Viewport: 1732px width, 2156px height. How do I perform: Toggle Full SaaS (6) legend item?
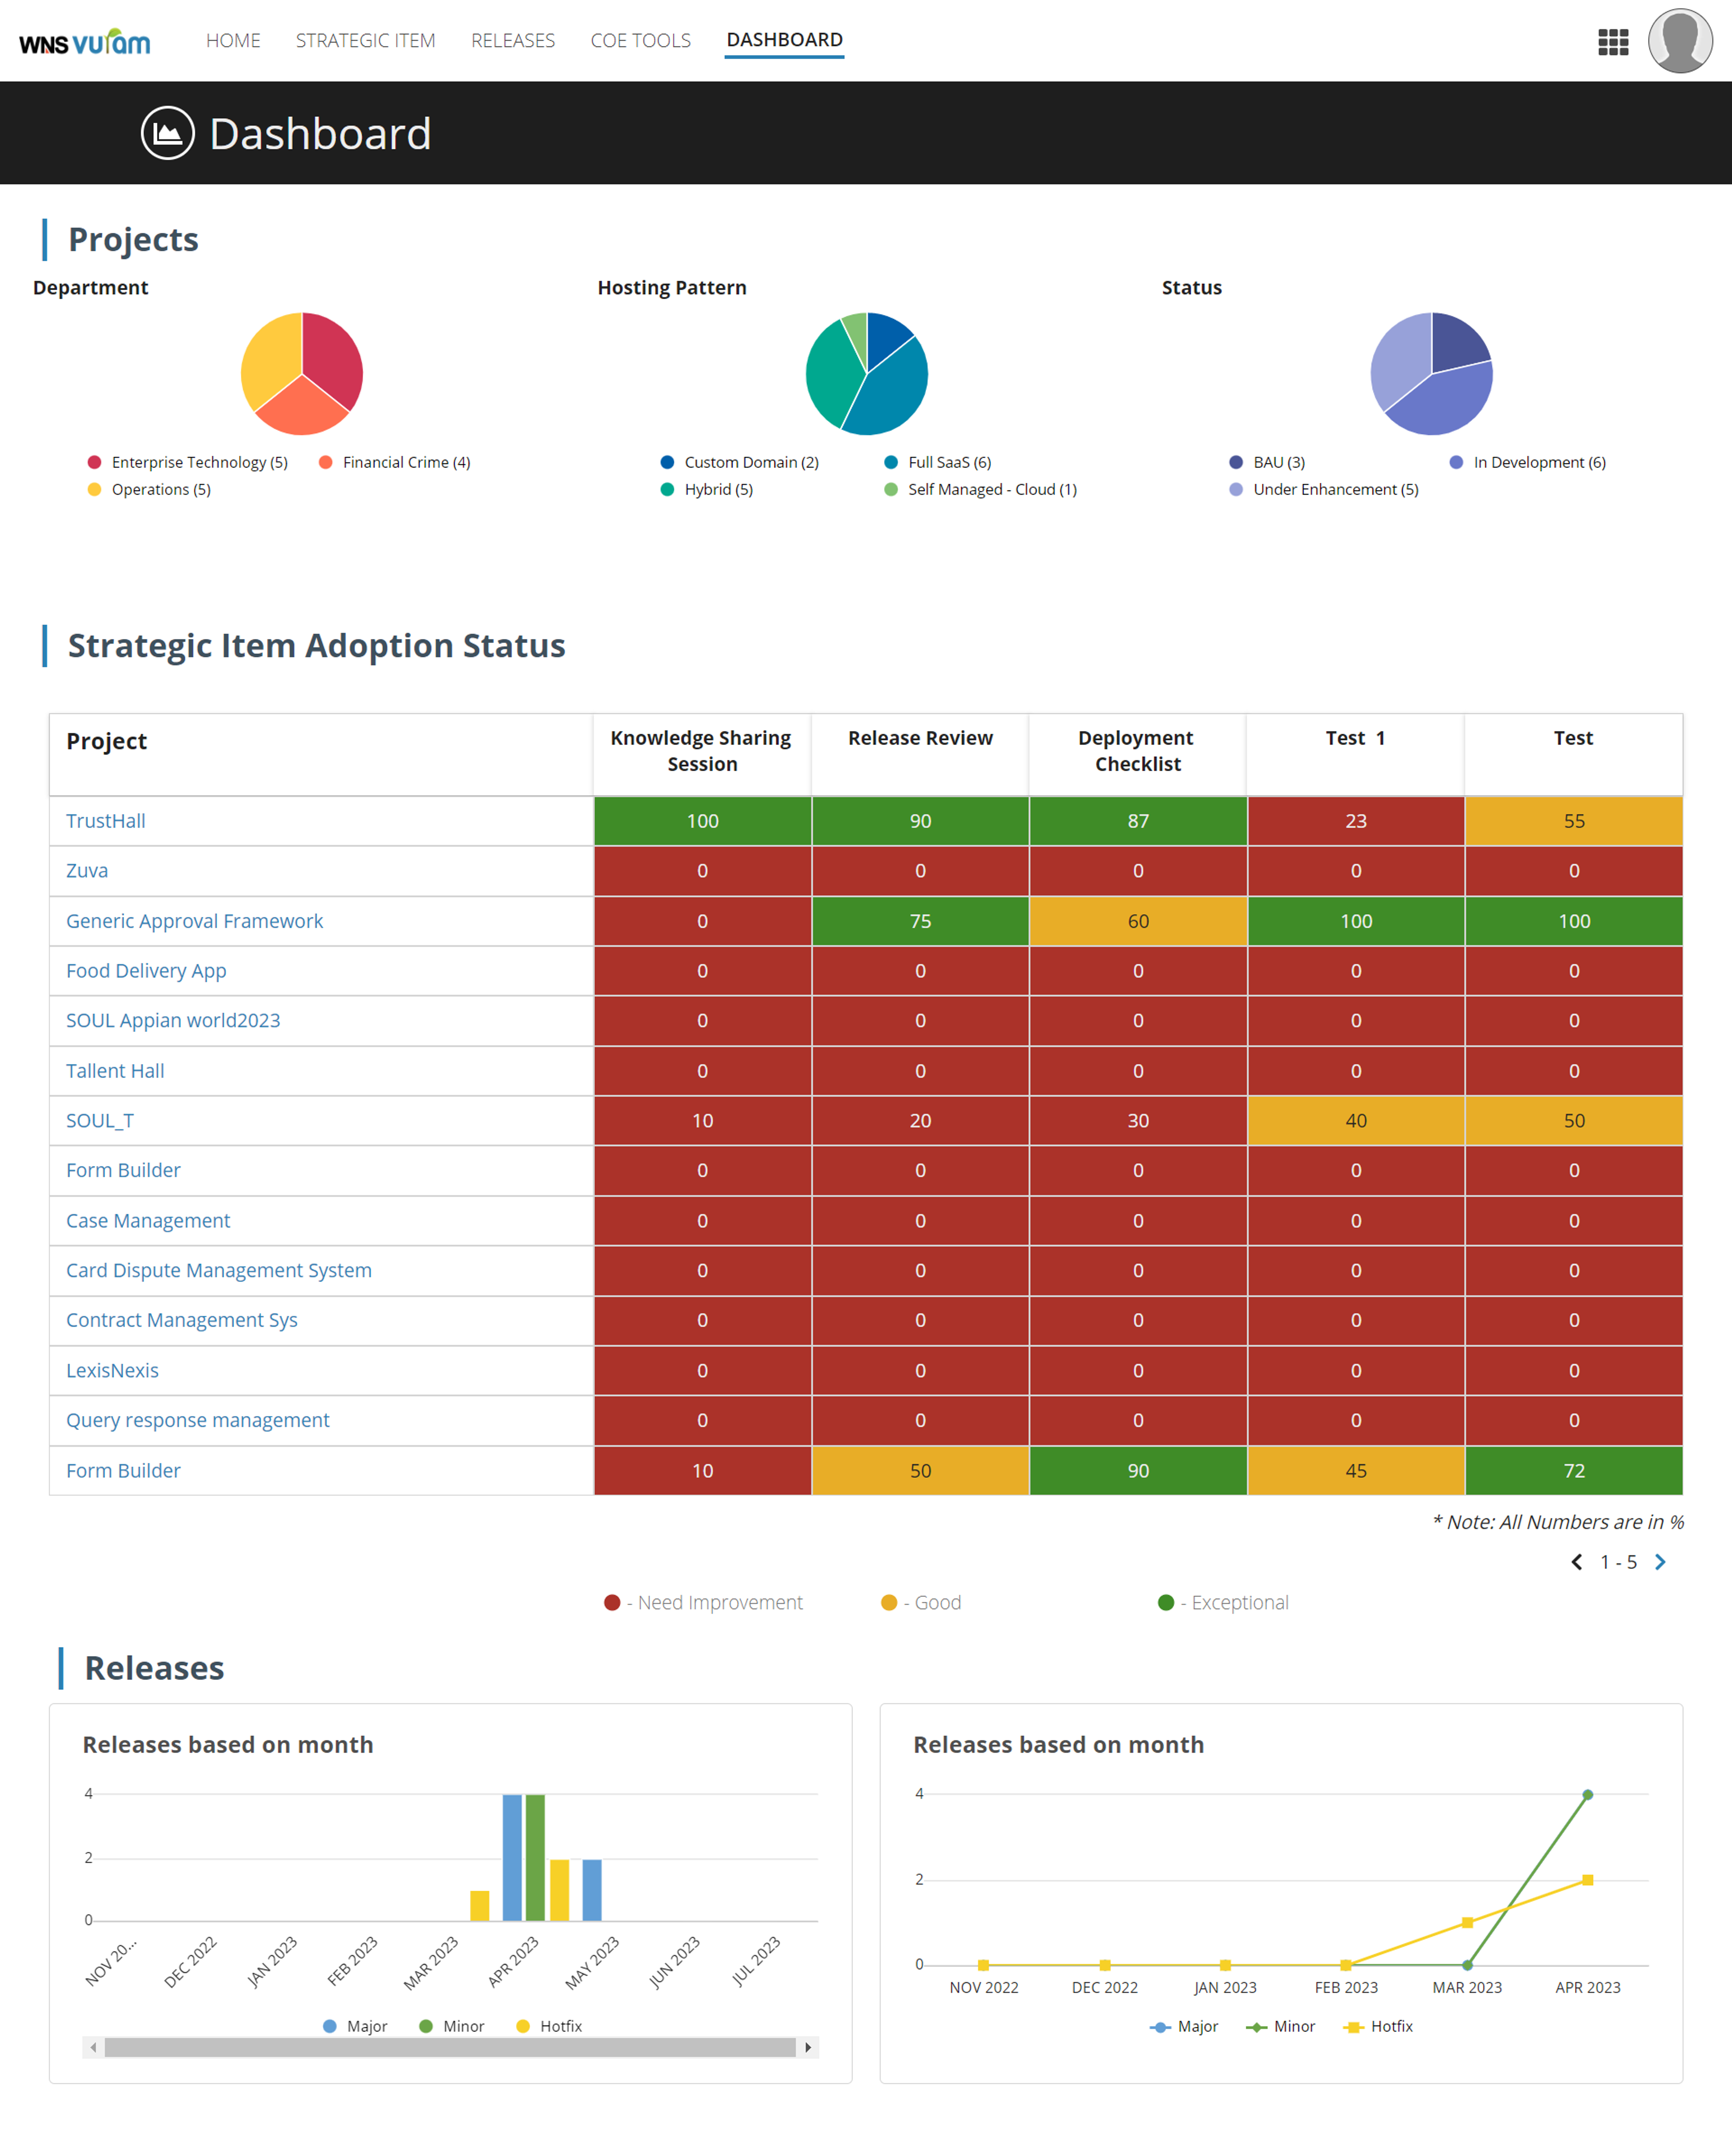point(937,462)
